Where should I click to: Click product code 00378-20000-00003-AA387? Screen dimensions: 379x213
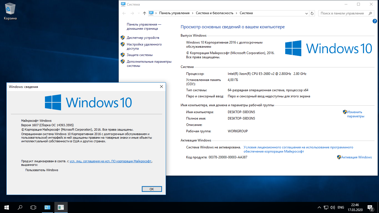tap(228, 157)
